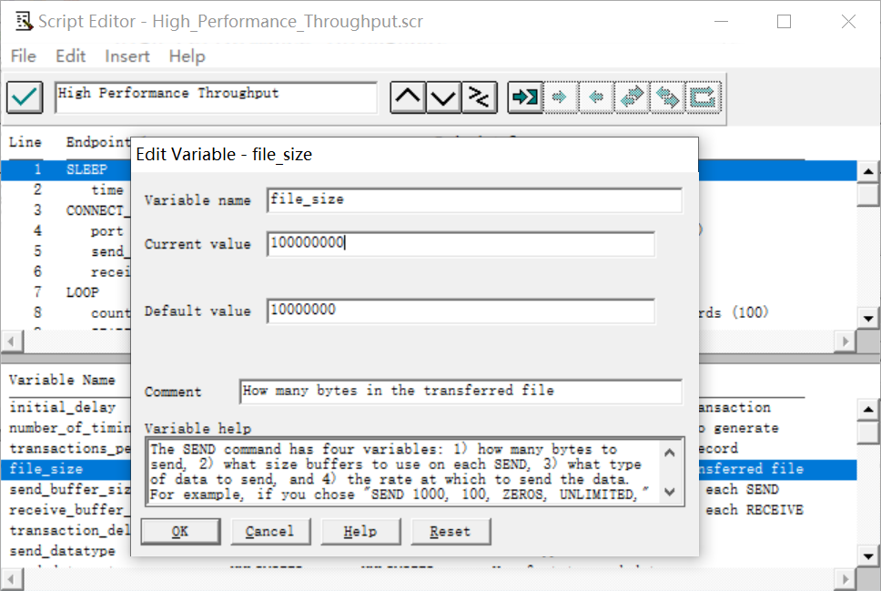The height and width of the screenshot is (591, 881).
Task: Click the single right-arrow toolbar icon
Action: tap(560, 97)
